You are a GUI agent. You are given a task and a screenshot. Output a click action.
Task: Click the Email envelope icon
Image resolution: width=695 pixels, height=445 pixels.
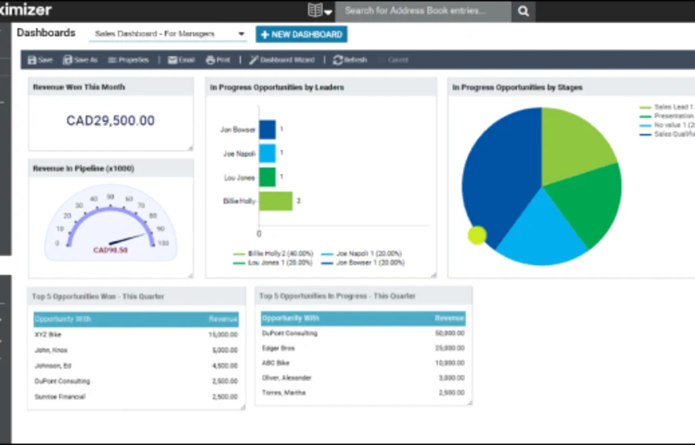coord(172,60)
